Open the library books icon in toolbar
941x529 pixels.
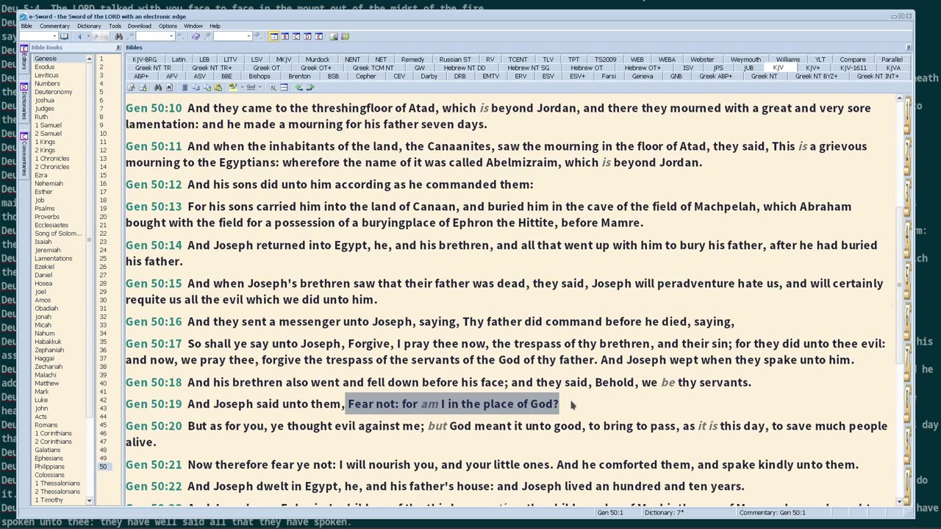345,36
